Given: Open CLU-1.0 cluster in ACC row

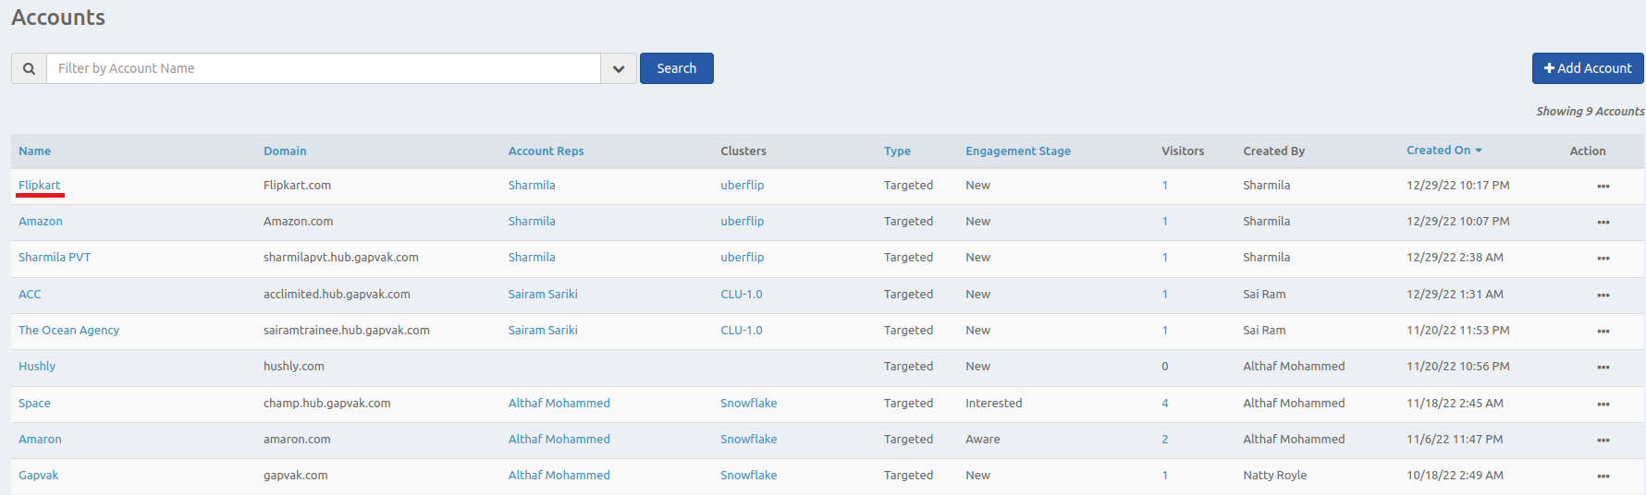Looking at the screenshot, I should [x=742, y=295].
